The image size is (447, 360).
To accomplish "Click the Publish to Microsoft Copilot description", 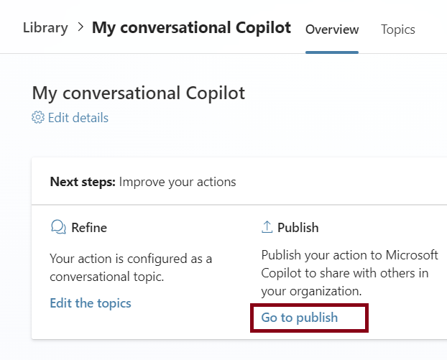I will (x=354, y=273).
